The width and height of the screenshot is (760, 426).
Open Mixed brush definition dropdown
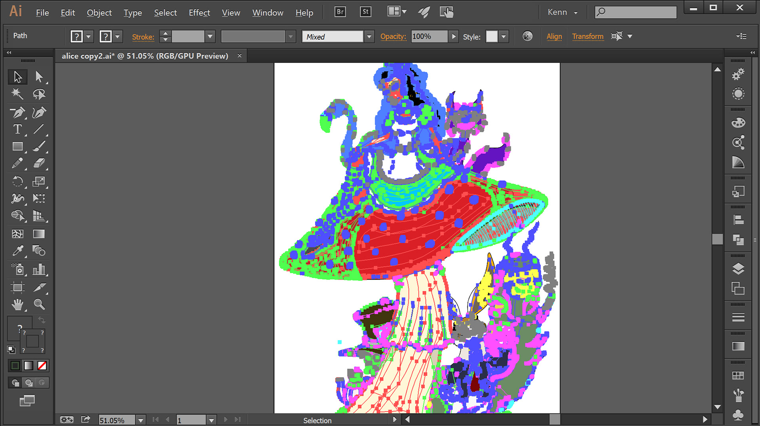click(369, 36)
